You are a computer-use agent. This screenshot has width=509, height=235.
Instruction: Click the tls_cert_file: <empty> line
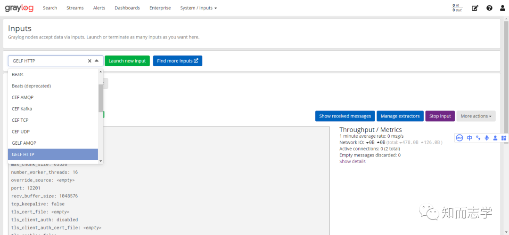[x=40, y=212]
